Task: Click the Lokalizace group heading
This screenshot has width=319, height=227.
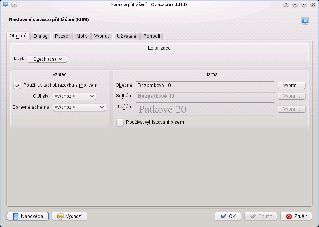Action: [159, 48]
